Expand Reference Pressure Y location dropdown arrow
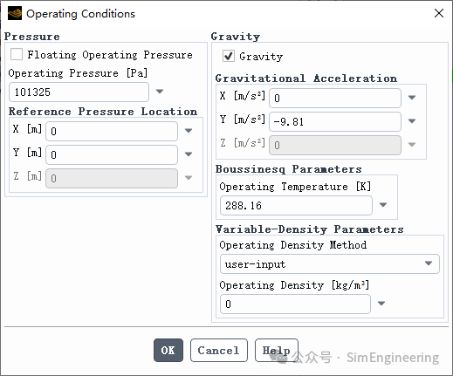Viewport: 453px width, 376px height. (x=189, y=154)
